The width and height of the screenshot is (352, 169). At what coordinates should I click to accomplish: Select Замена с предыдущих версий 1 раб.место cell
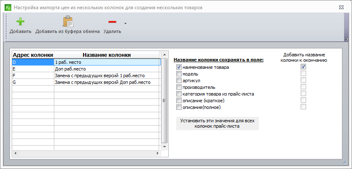pyautogui.click(x=107, y=76)
